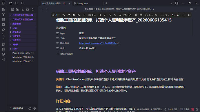Open the tab list dropdown chevron
This screenshot has height=112, width=200.
(x=172, y=3)
